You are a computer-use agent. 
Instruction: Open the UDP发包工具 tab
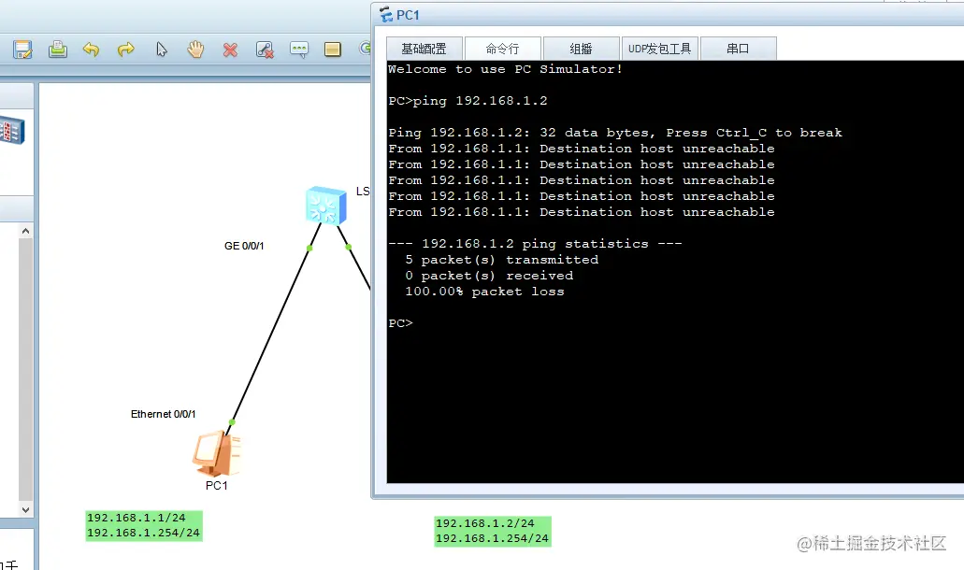click(x=660, y=49)
